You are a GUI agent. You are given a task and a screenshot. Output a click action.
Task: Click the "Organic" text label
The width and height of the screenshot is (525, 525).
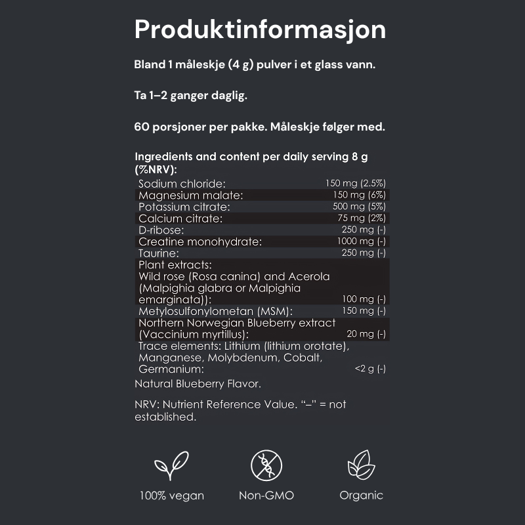click(361, 495)
